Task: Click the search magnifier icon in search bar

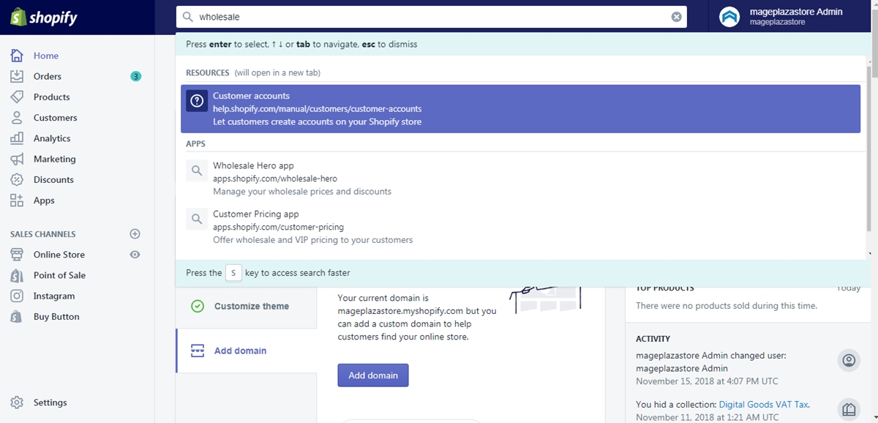Action: tap(187, 17)
